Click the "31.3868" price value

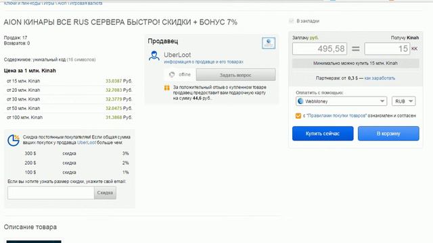click(114, 117)
